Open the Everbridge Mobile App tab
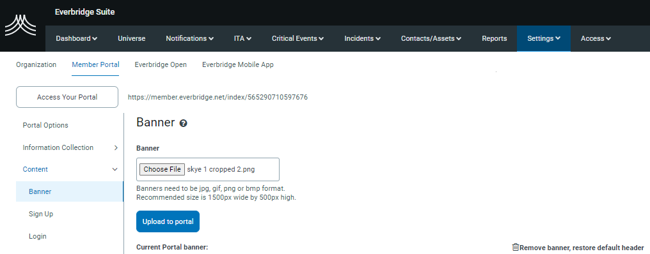 [237, 64]
